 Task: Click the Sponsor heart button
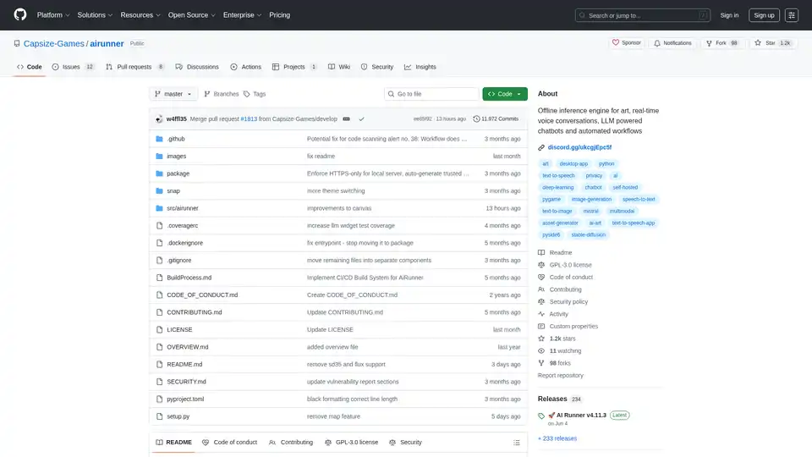627,43
